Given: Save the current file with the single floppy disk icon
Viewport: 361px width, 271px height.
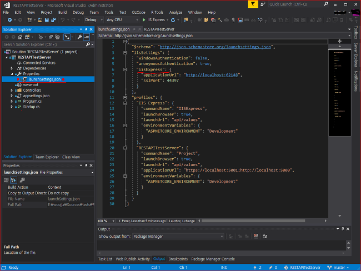Looking at the screenshot, I should pyautogui.click(x=47, y=20).
